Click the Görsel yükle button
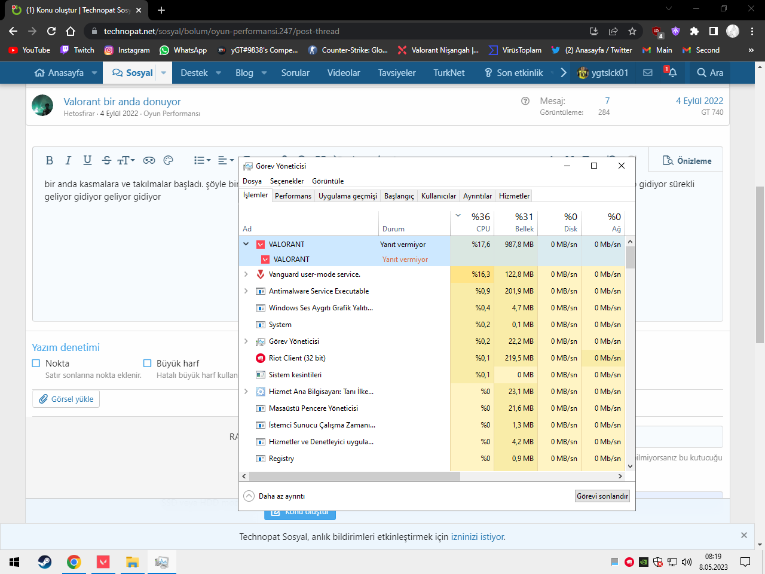This screenshot has width=765, height=574. pos(66,399)
